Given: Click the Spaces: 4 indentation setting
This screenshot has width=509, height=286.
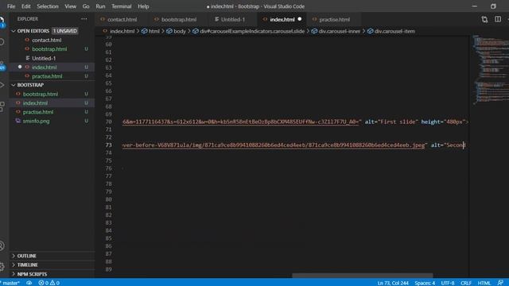Looking at the screenshot, I should [425, 283].
